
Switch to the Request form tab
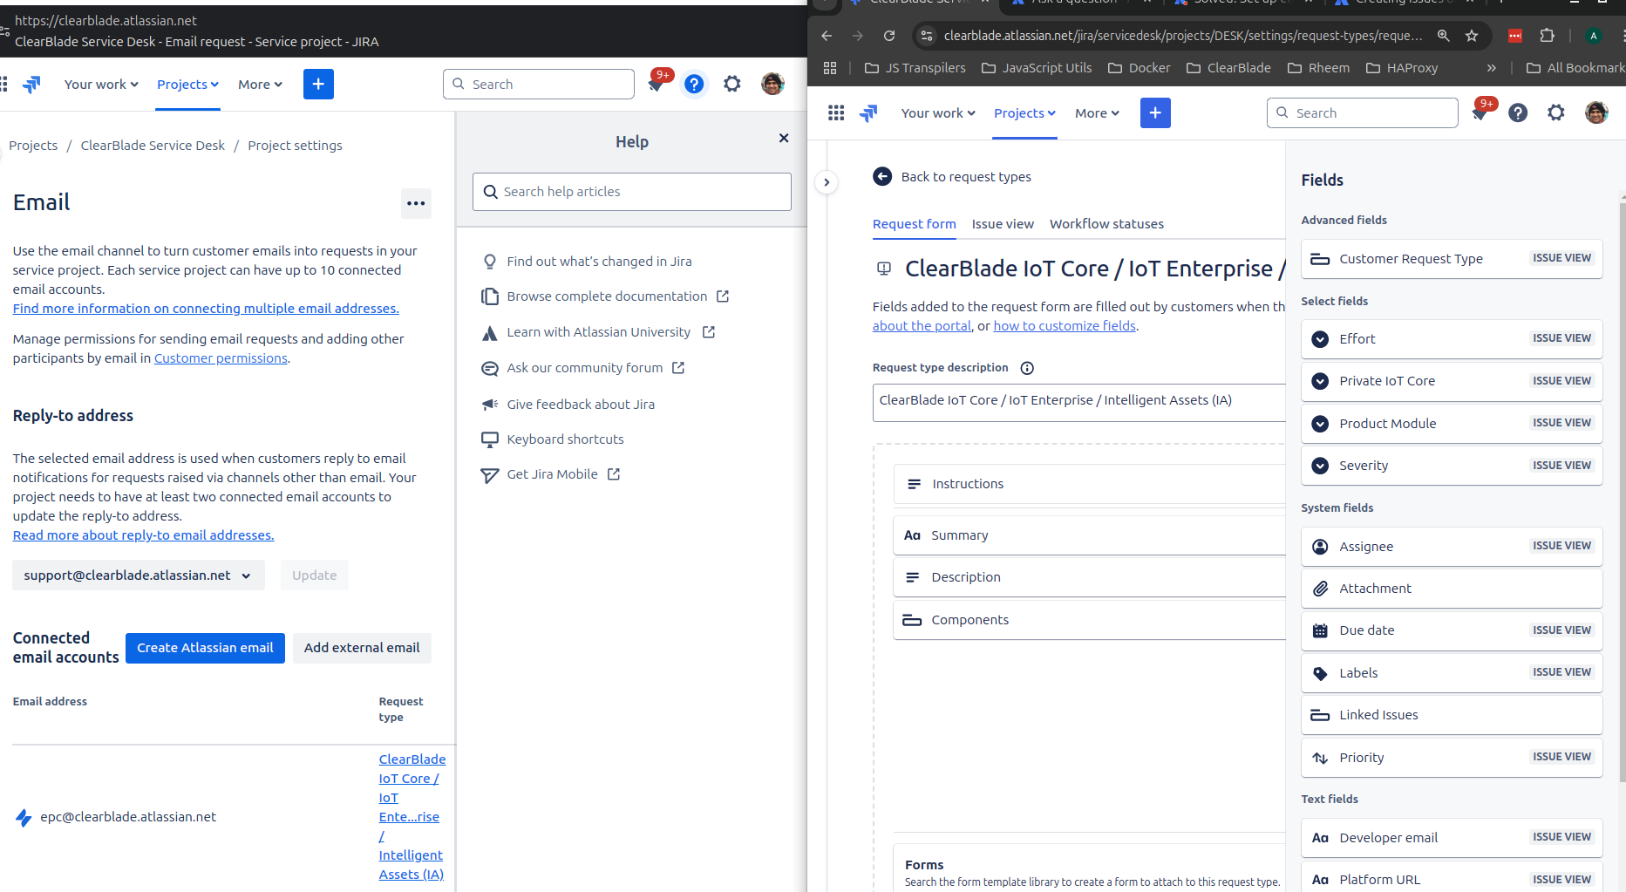coord(915,224)
